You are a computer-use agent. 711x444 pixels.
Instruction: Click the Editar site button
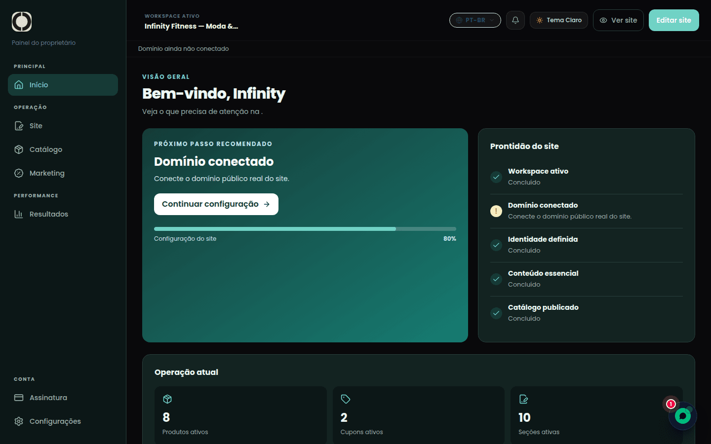pos(674,20)
